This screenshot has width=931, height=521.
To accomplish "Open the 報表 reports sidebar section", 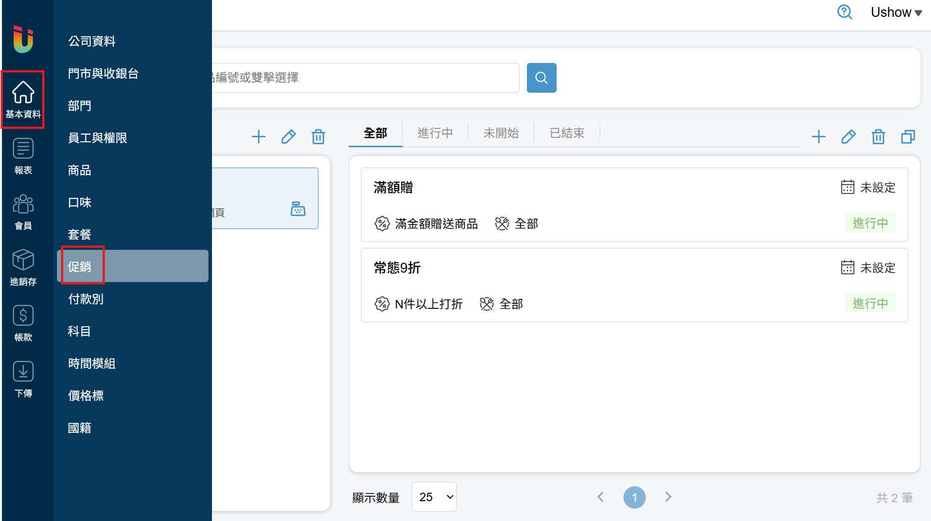I will pos(23,157).
